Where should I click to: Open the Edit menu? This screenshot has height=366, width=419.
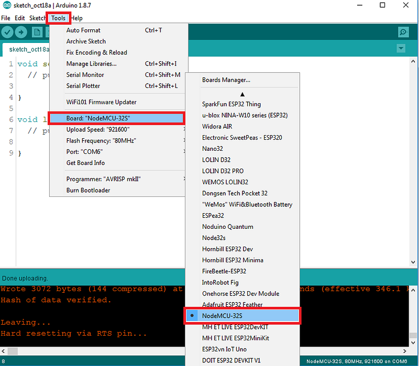tap(19, 18)
